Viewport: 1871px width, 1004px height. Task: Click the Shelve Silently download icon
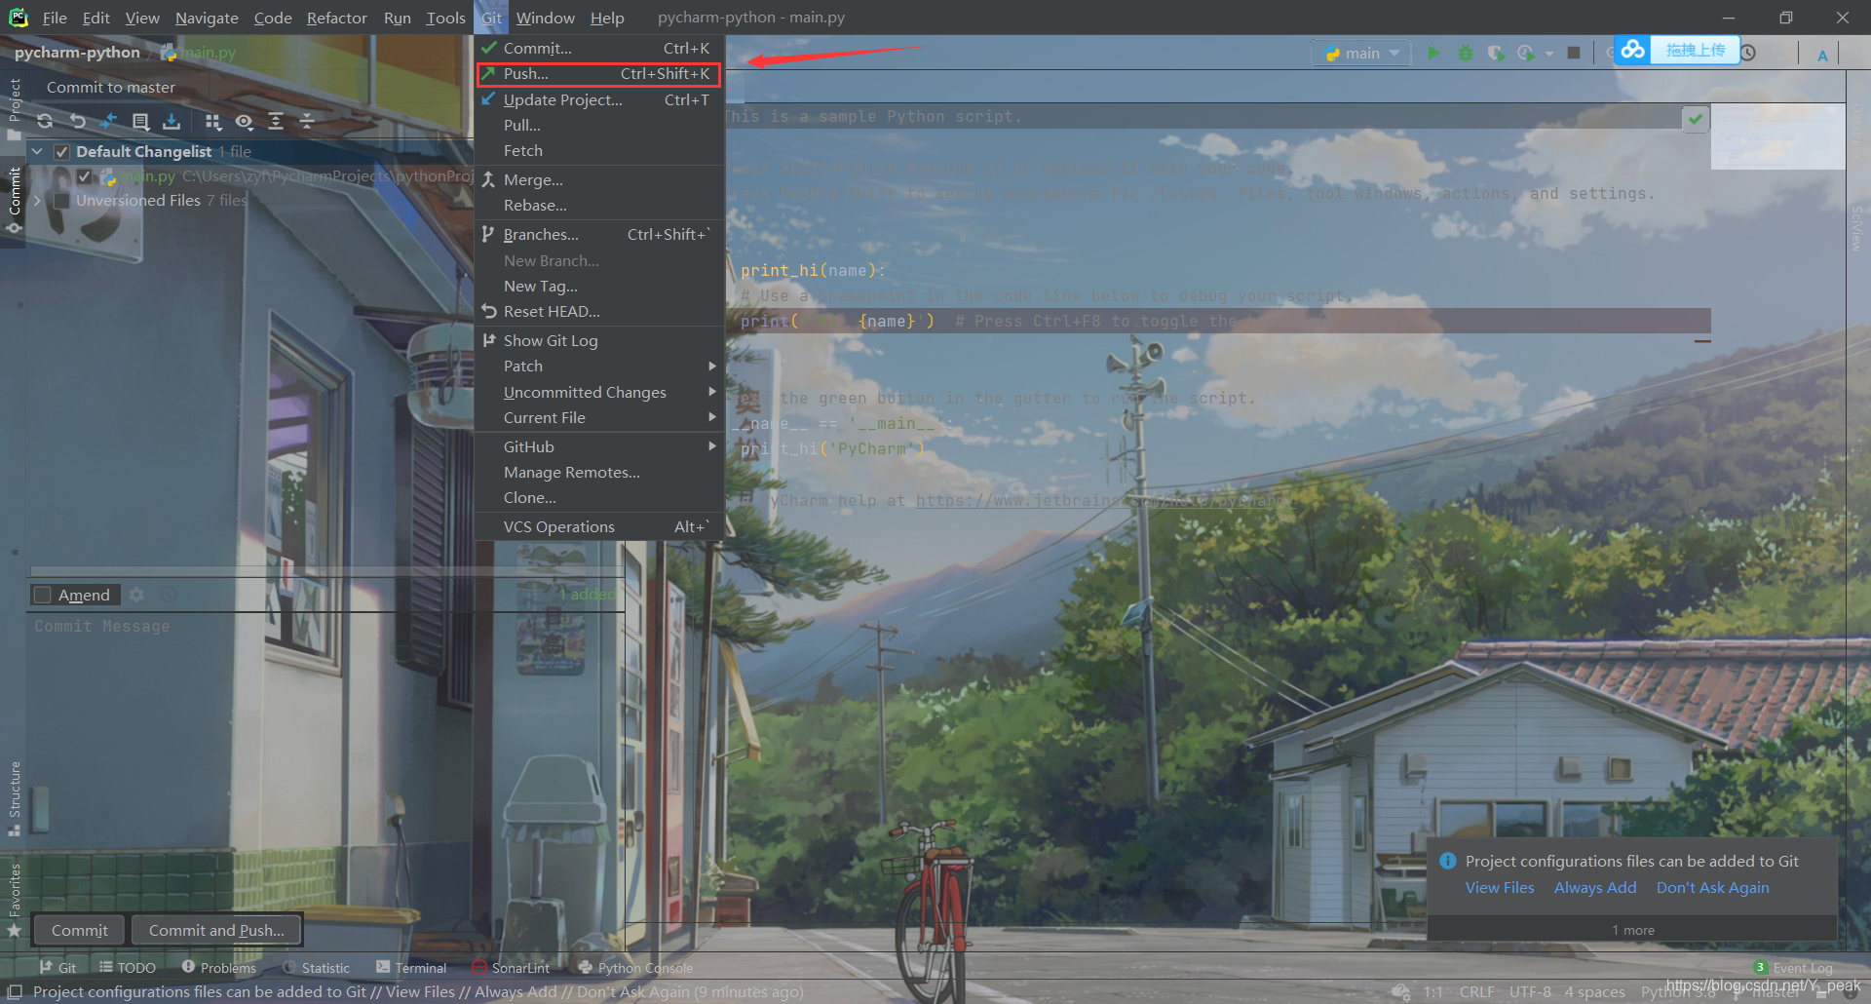[172, 121]
